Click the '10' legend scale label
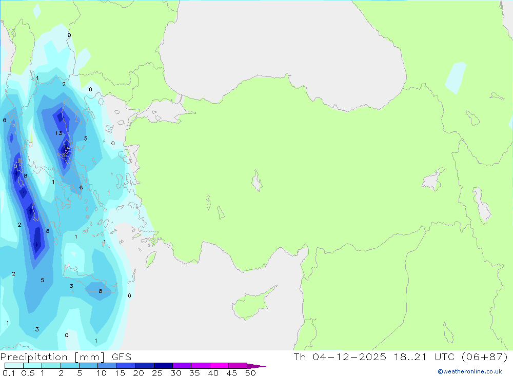Viewport: 513px width, 376px height. coord(102,373)
